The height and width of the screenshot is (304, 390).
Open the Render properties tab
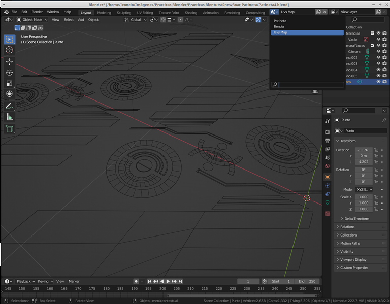pos(328,132)
